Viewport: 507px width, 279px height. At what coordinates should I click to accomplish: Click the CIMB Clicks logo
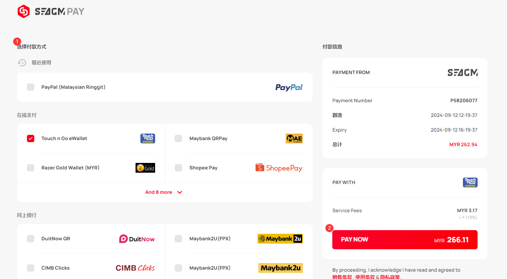click(135, 268)
